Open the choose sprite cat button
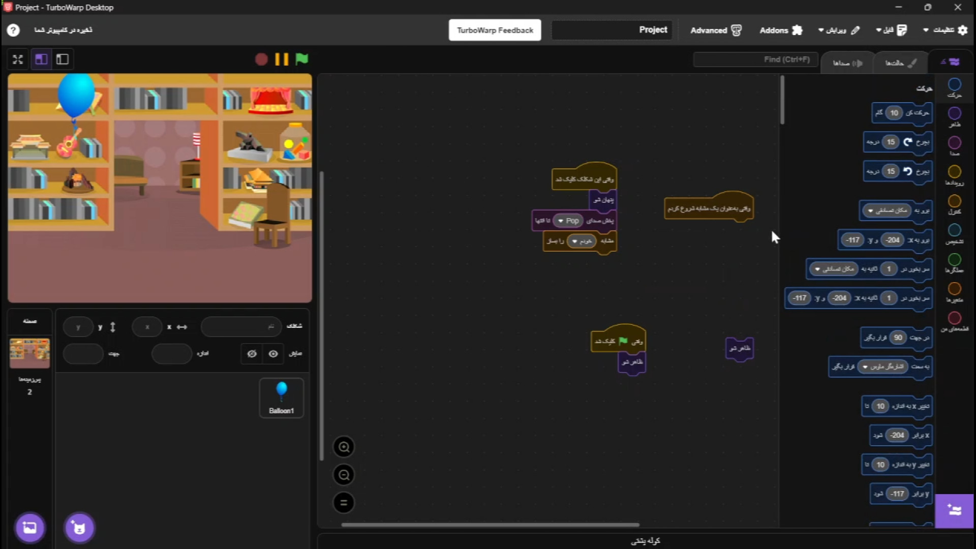 click(x=79, y=528)
